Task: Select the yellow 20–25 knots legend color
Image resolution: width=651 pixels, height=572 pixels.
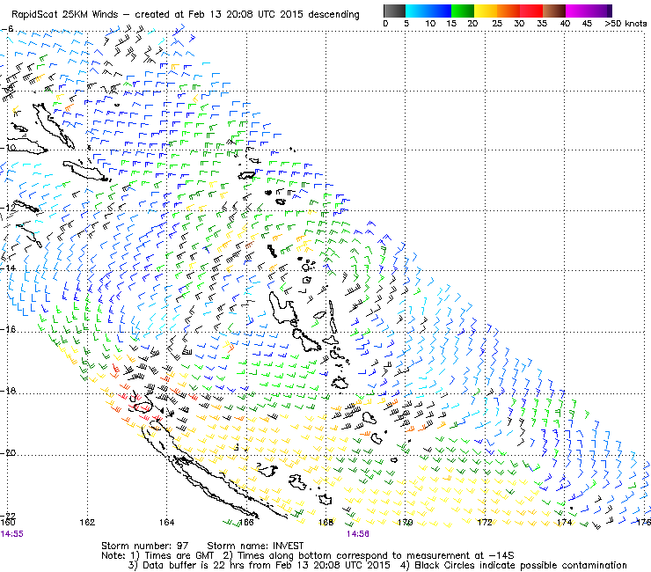Action: [486, 11]
